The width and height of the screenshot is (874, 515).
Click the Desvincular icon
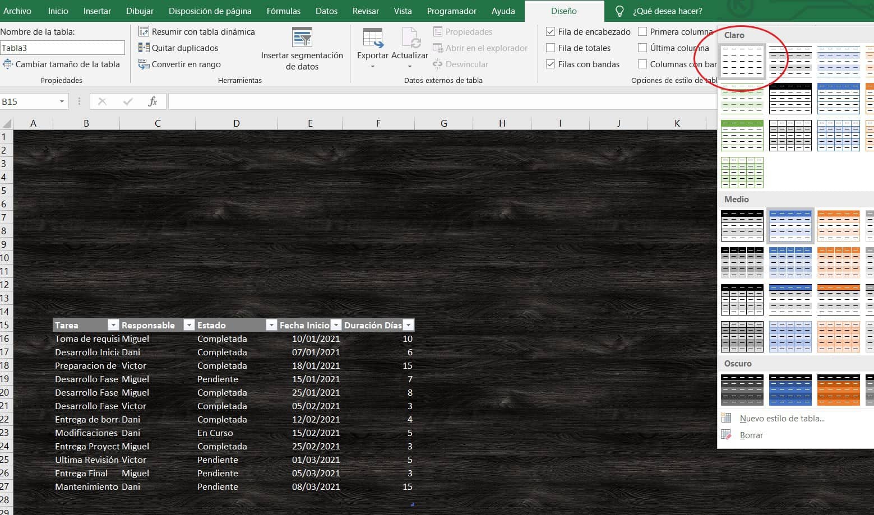[438, 64]
